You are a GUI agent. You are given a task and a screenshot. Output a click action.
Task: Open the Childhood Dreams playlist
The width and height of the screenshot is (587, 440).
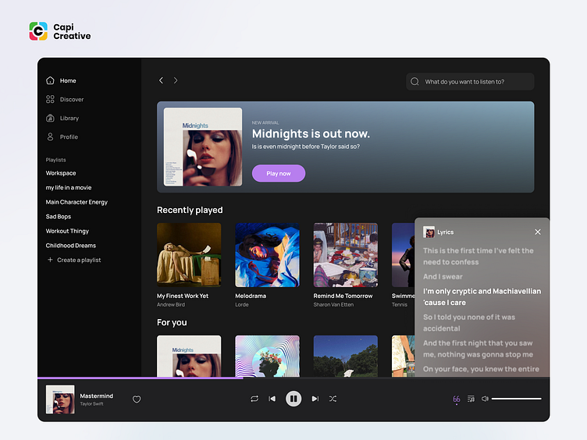[71, 246]
